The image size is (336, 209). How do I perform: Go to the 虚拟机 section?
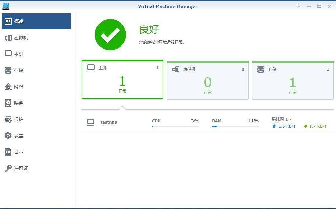tap(36, 38)
